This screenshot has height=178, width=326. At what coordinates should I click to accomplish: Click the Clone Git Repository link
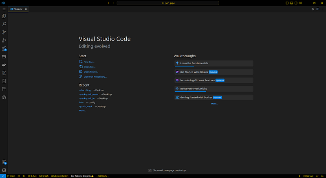[x=95, y=77]
